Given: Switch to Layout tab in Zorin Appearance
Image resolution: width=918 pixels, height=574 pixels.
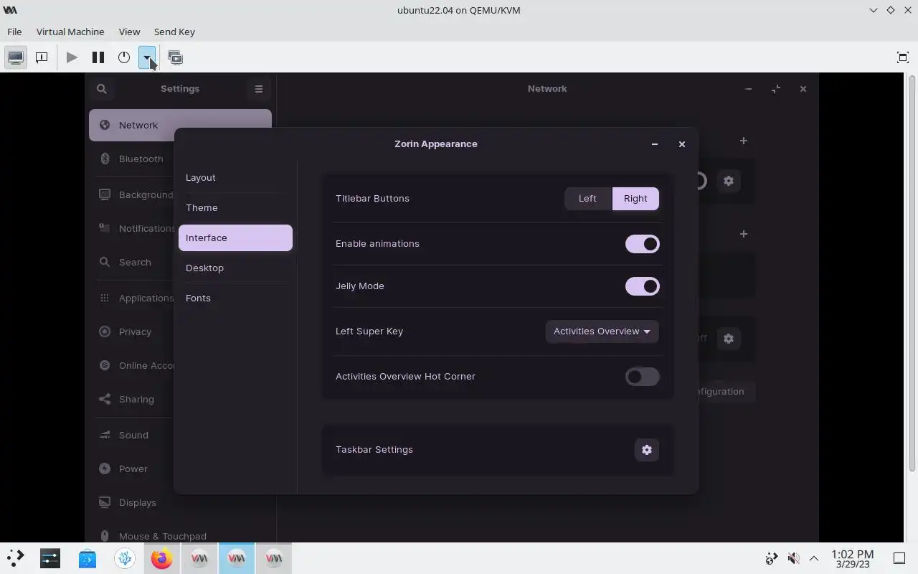Looking at the screenshot, I should coord(235,177).
